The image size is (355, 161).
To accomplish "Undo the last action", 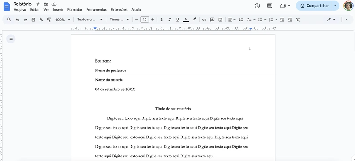I will pyautogui.click(x=17, y=20).
